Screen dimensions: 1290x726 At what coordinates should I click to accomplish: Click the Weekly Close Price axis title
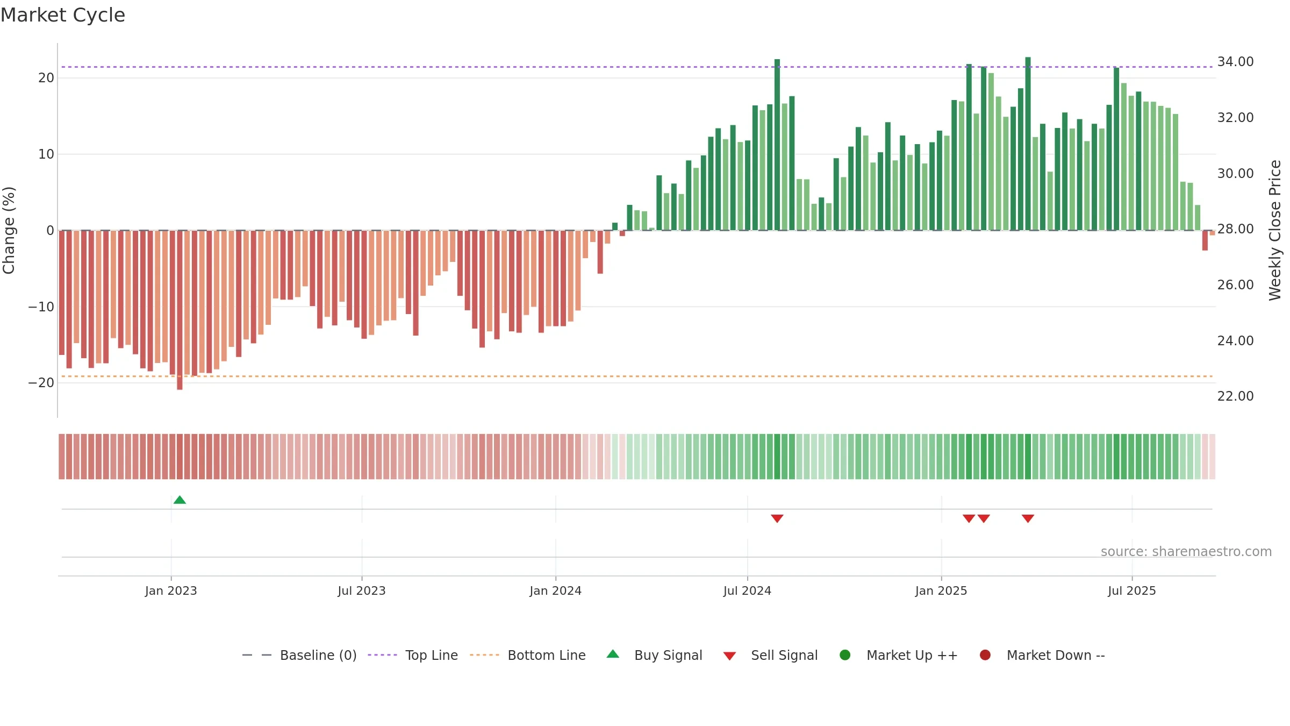pos(1275,230)
